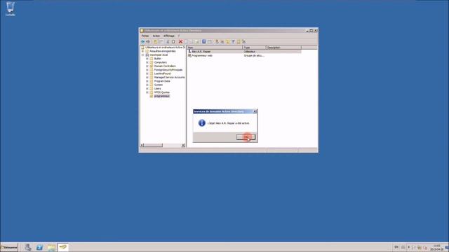Click the Create new user toolbar icon
The image size is (449, 252).
(217, 42)
